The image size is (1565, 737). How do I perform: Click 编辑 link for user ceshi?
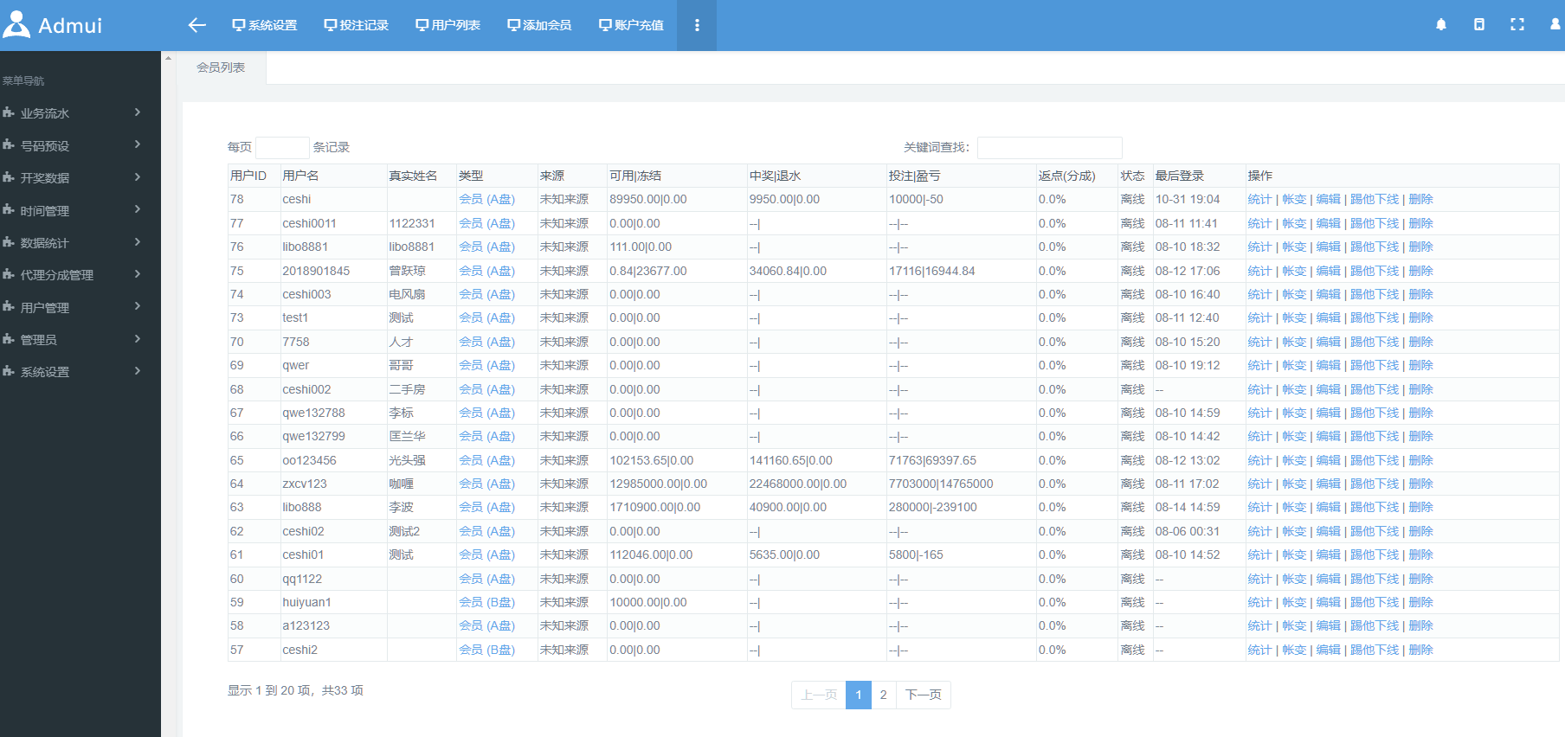pyautogui.click(x=1328, y=200)
